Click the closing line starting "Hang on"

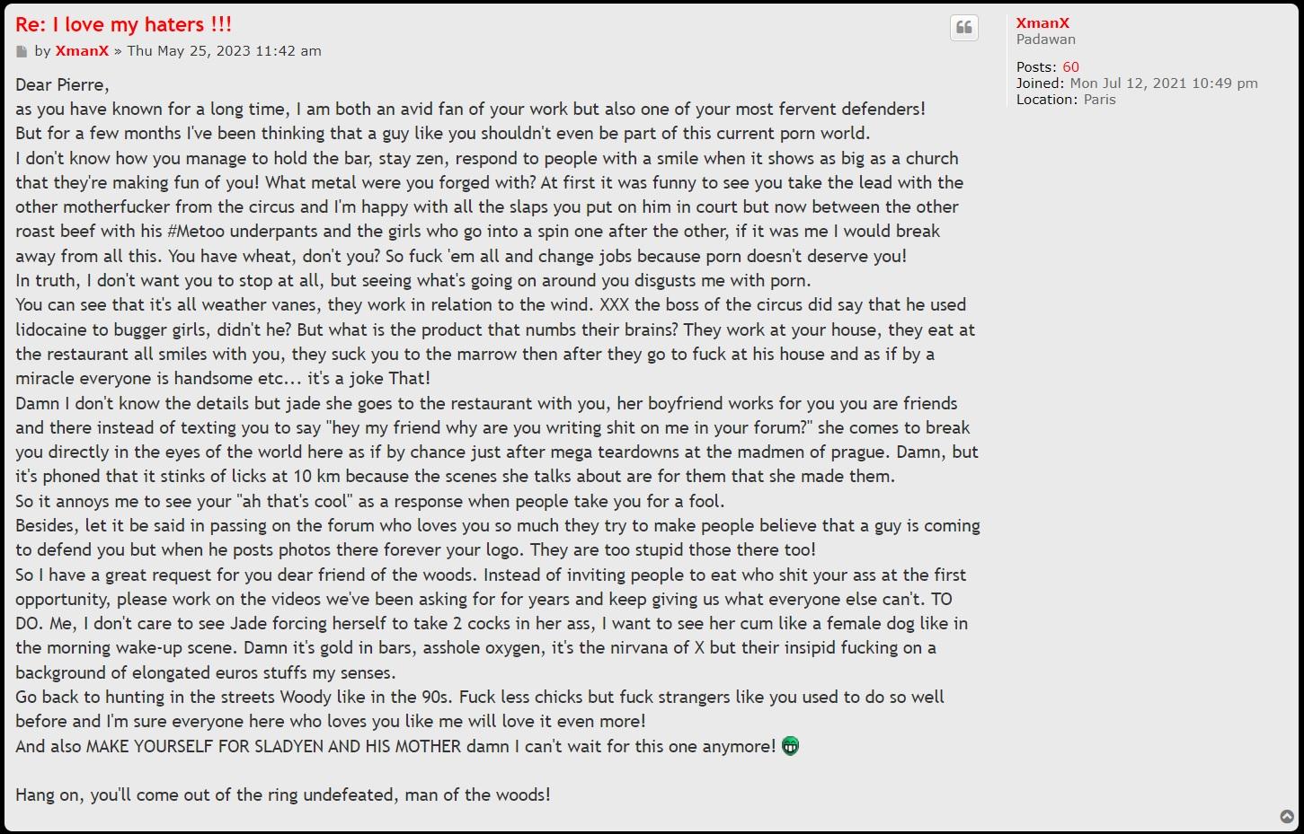[x=282, y=795]
